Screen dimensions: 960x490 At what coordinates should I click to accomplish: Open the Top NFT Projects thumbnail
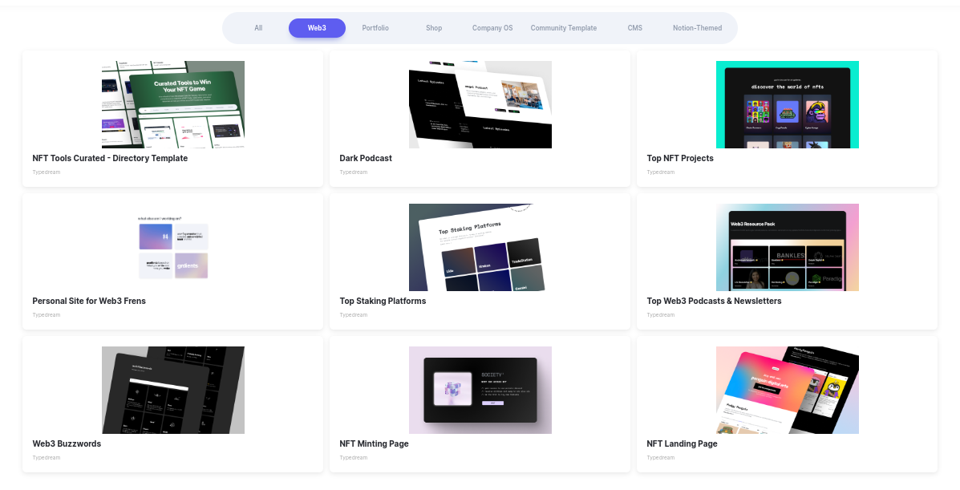point(788,105)
